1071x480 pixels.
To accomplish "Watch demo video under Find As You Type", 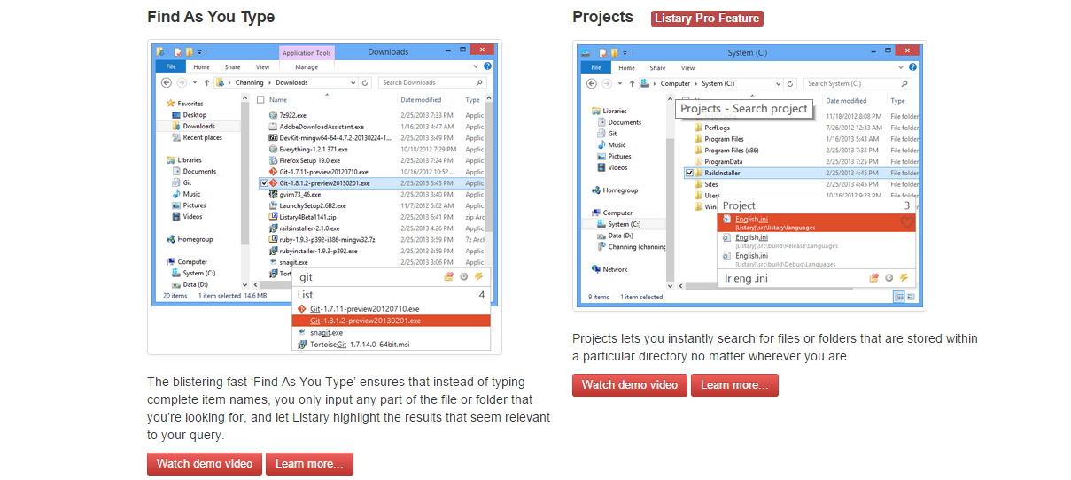I will (x=205, y=464).
